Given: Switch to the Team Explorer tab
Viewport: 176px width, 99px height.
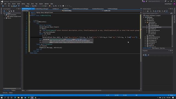Looking at the screenshot, I should (155, 48).
